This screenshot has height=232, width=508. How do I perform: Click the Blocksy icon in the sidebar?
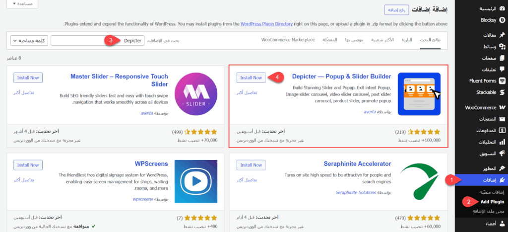point(502,20)
